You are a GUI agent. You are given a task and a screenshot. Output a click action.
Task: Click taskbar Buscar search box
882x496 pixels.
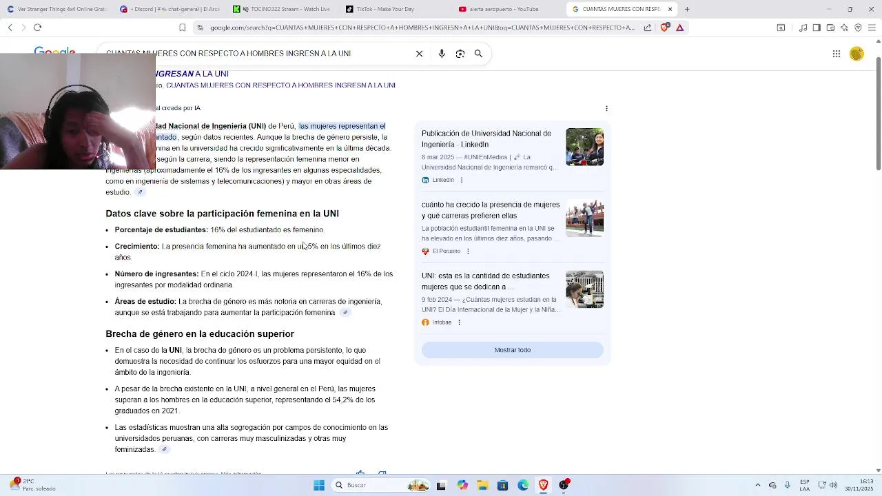(381, 485)
